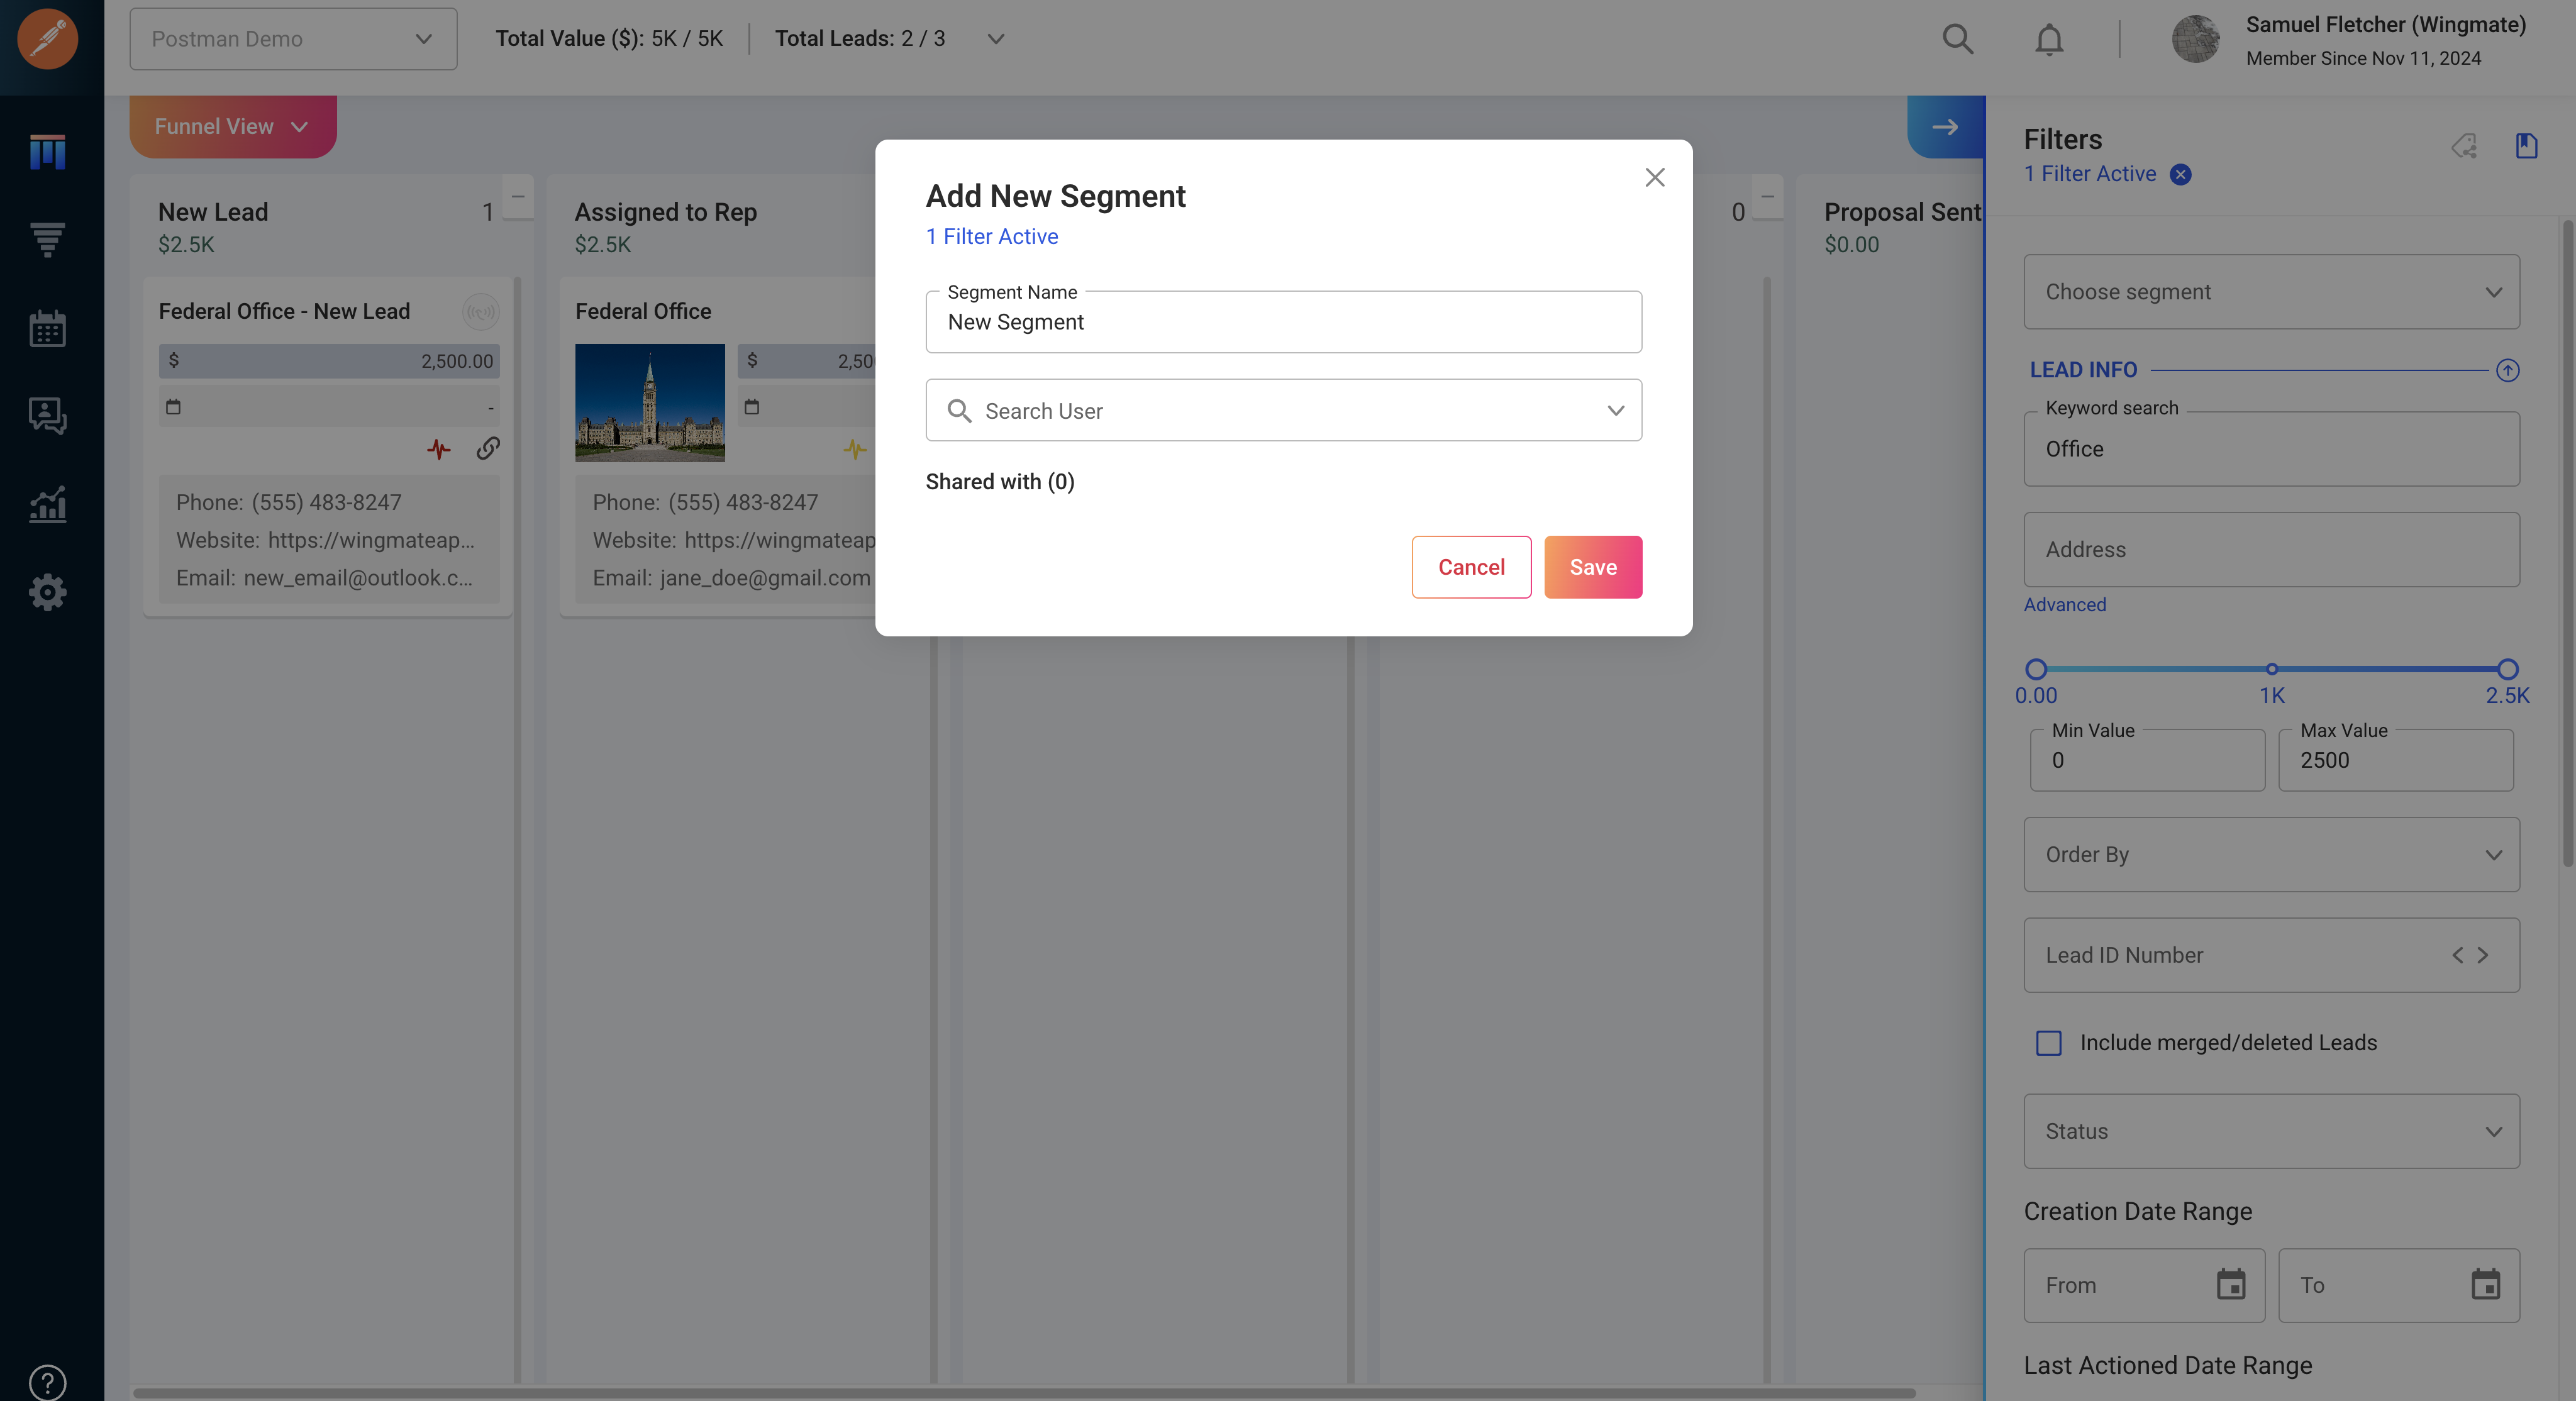
Task: Clear the active filter with X badge
Action: click(x=2180, y=175)
